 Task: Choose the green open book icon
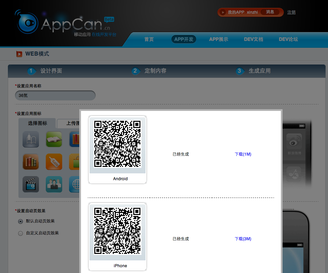(54, 139)
